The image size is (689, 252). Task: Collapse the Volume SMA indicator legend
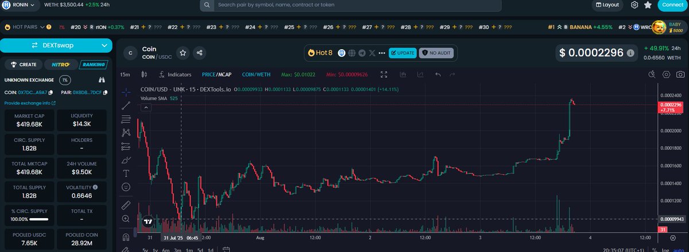pos(146,107)
